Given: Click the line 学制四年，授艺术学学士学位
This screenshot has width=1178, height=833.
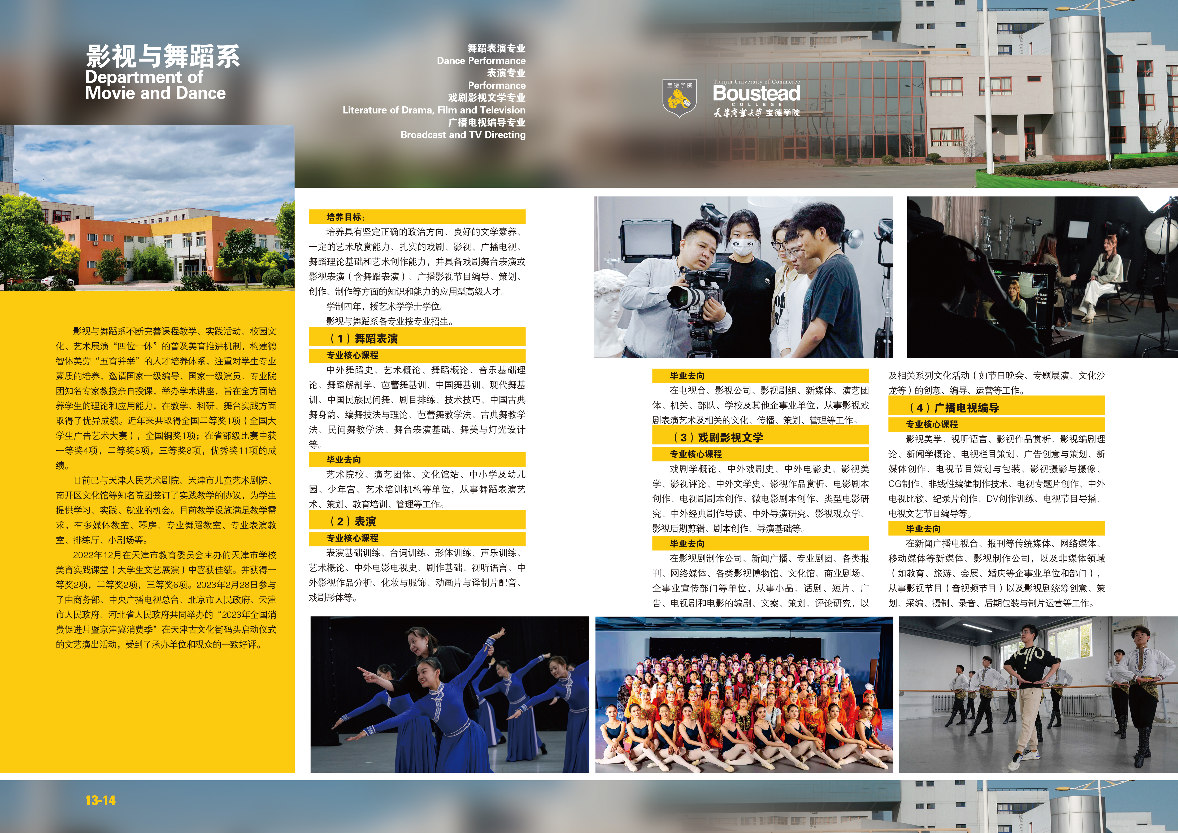Looking at the screenshot, I should pyautogui.click(x=386, y=307).
